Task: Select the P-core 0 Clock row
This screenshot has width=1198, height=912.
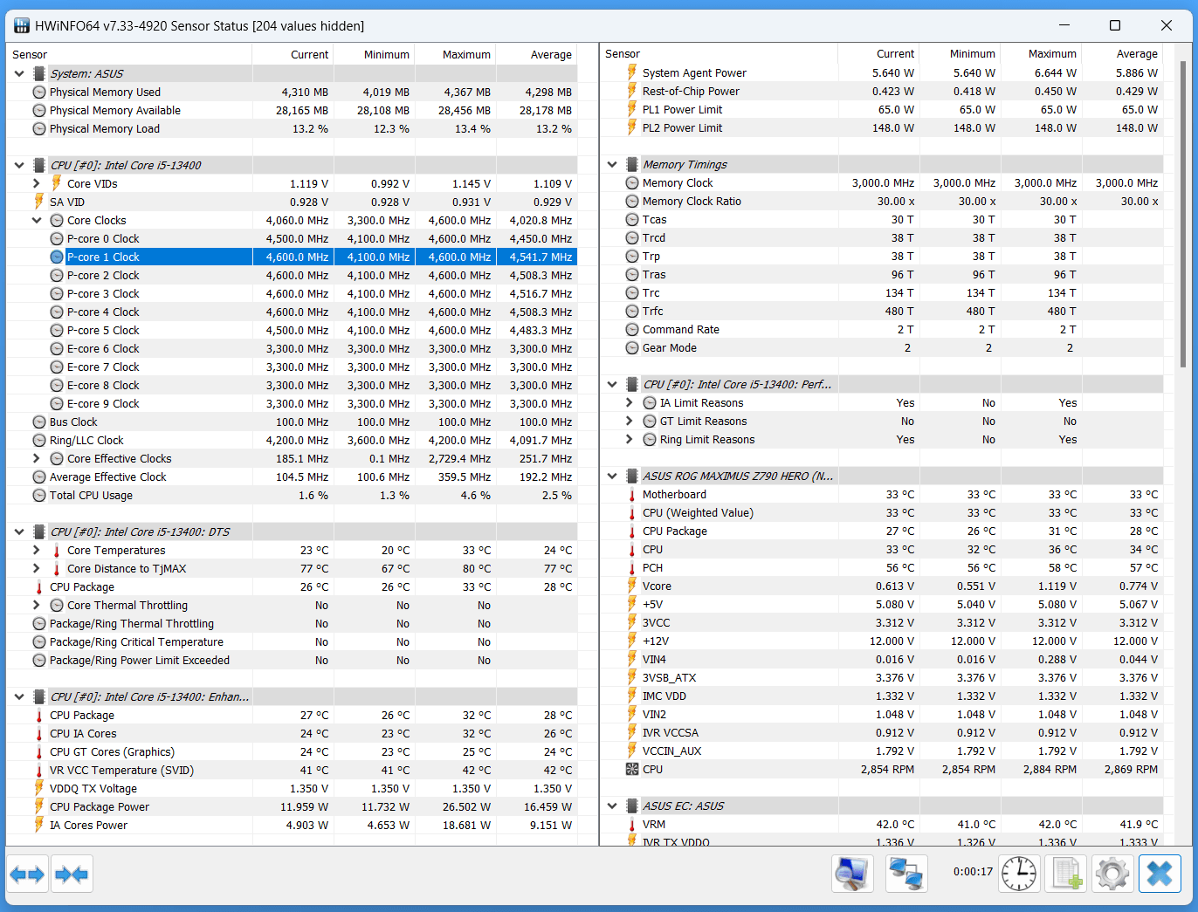Action: coord(292,238)
